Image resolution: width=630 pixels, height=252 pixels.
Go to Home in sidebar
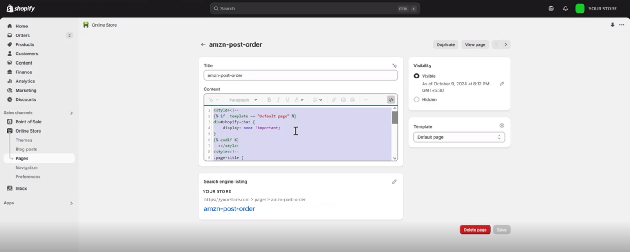coord(21,26)
